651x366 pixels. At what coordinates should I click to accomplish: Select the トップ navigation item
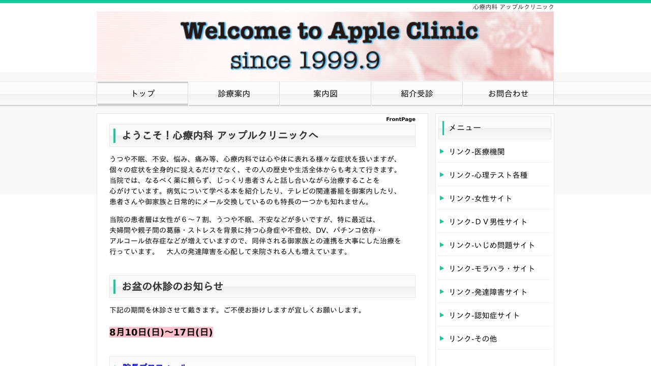click(x=142, y=94)
